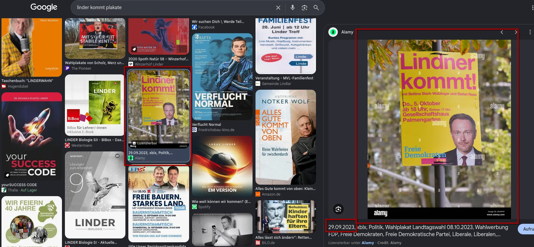Open Hugendubel source link
Viewport: 534px width, 247px height.
18,86
